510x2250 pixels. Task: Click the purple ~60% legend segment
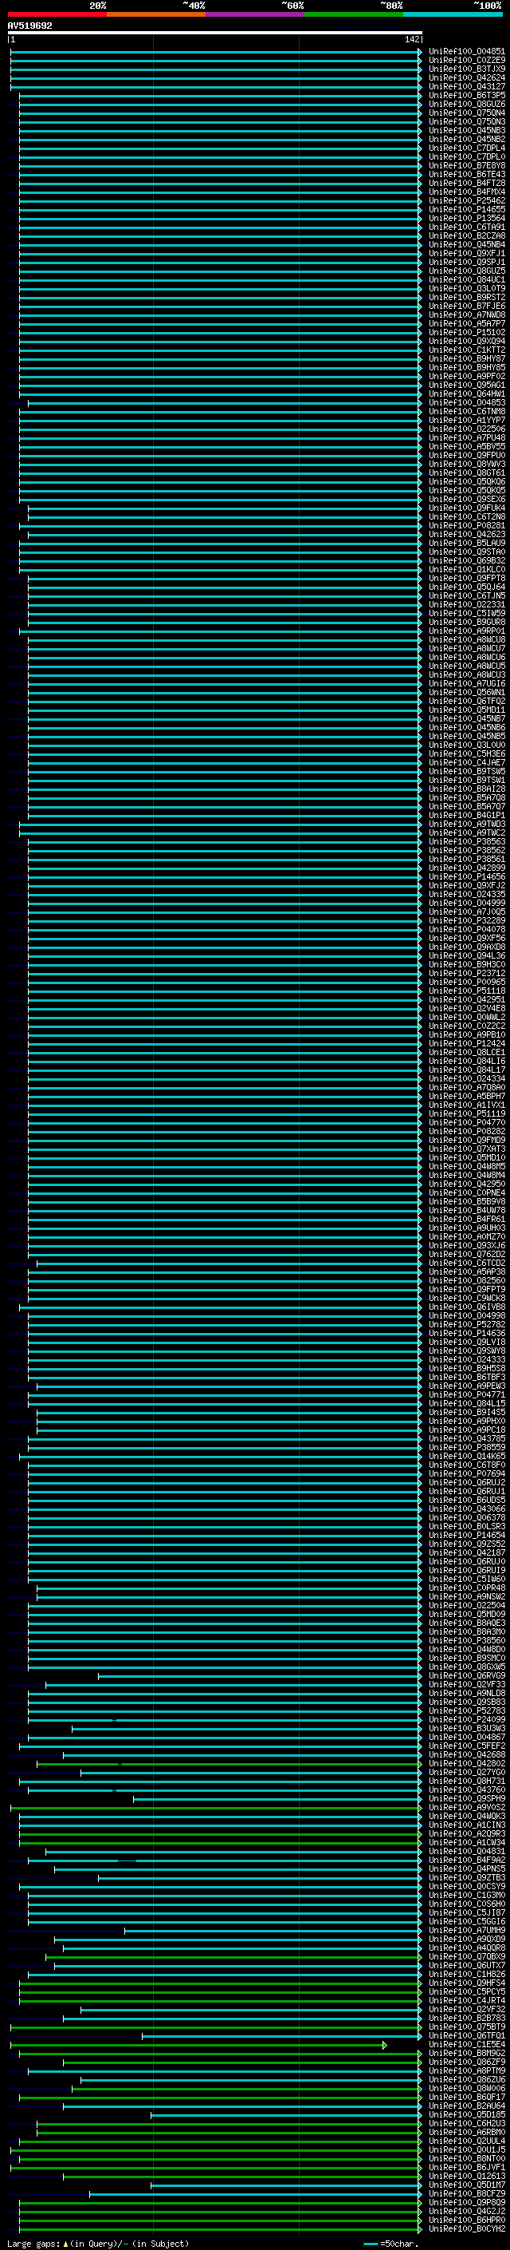point(254,14)
